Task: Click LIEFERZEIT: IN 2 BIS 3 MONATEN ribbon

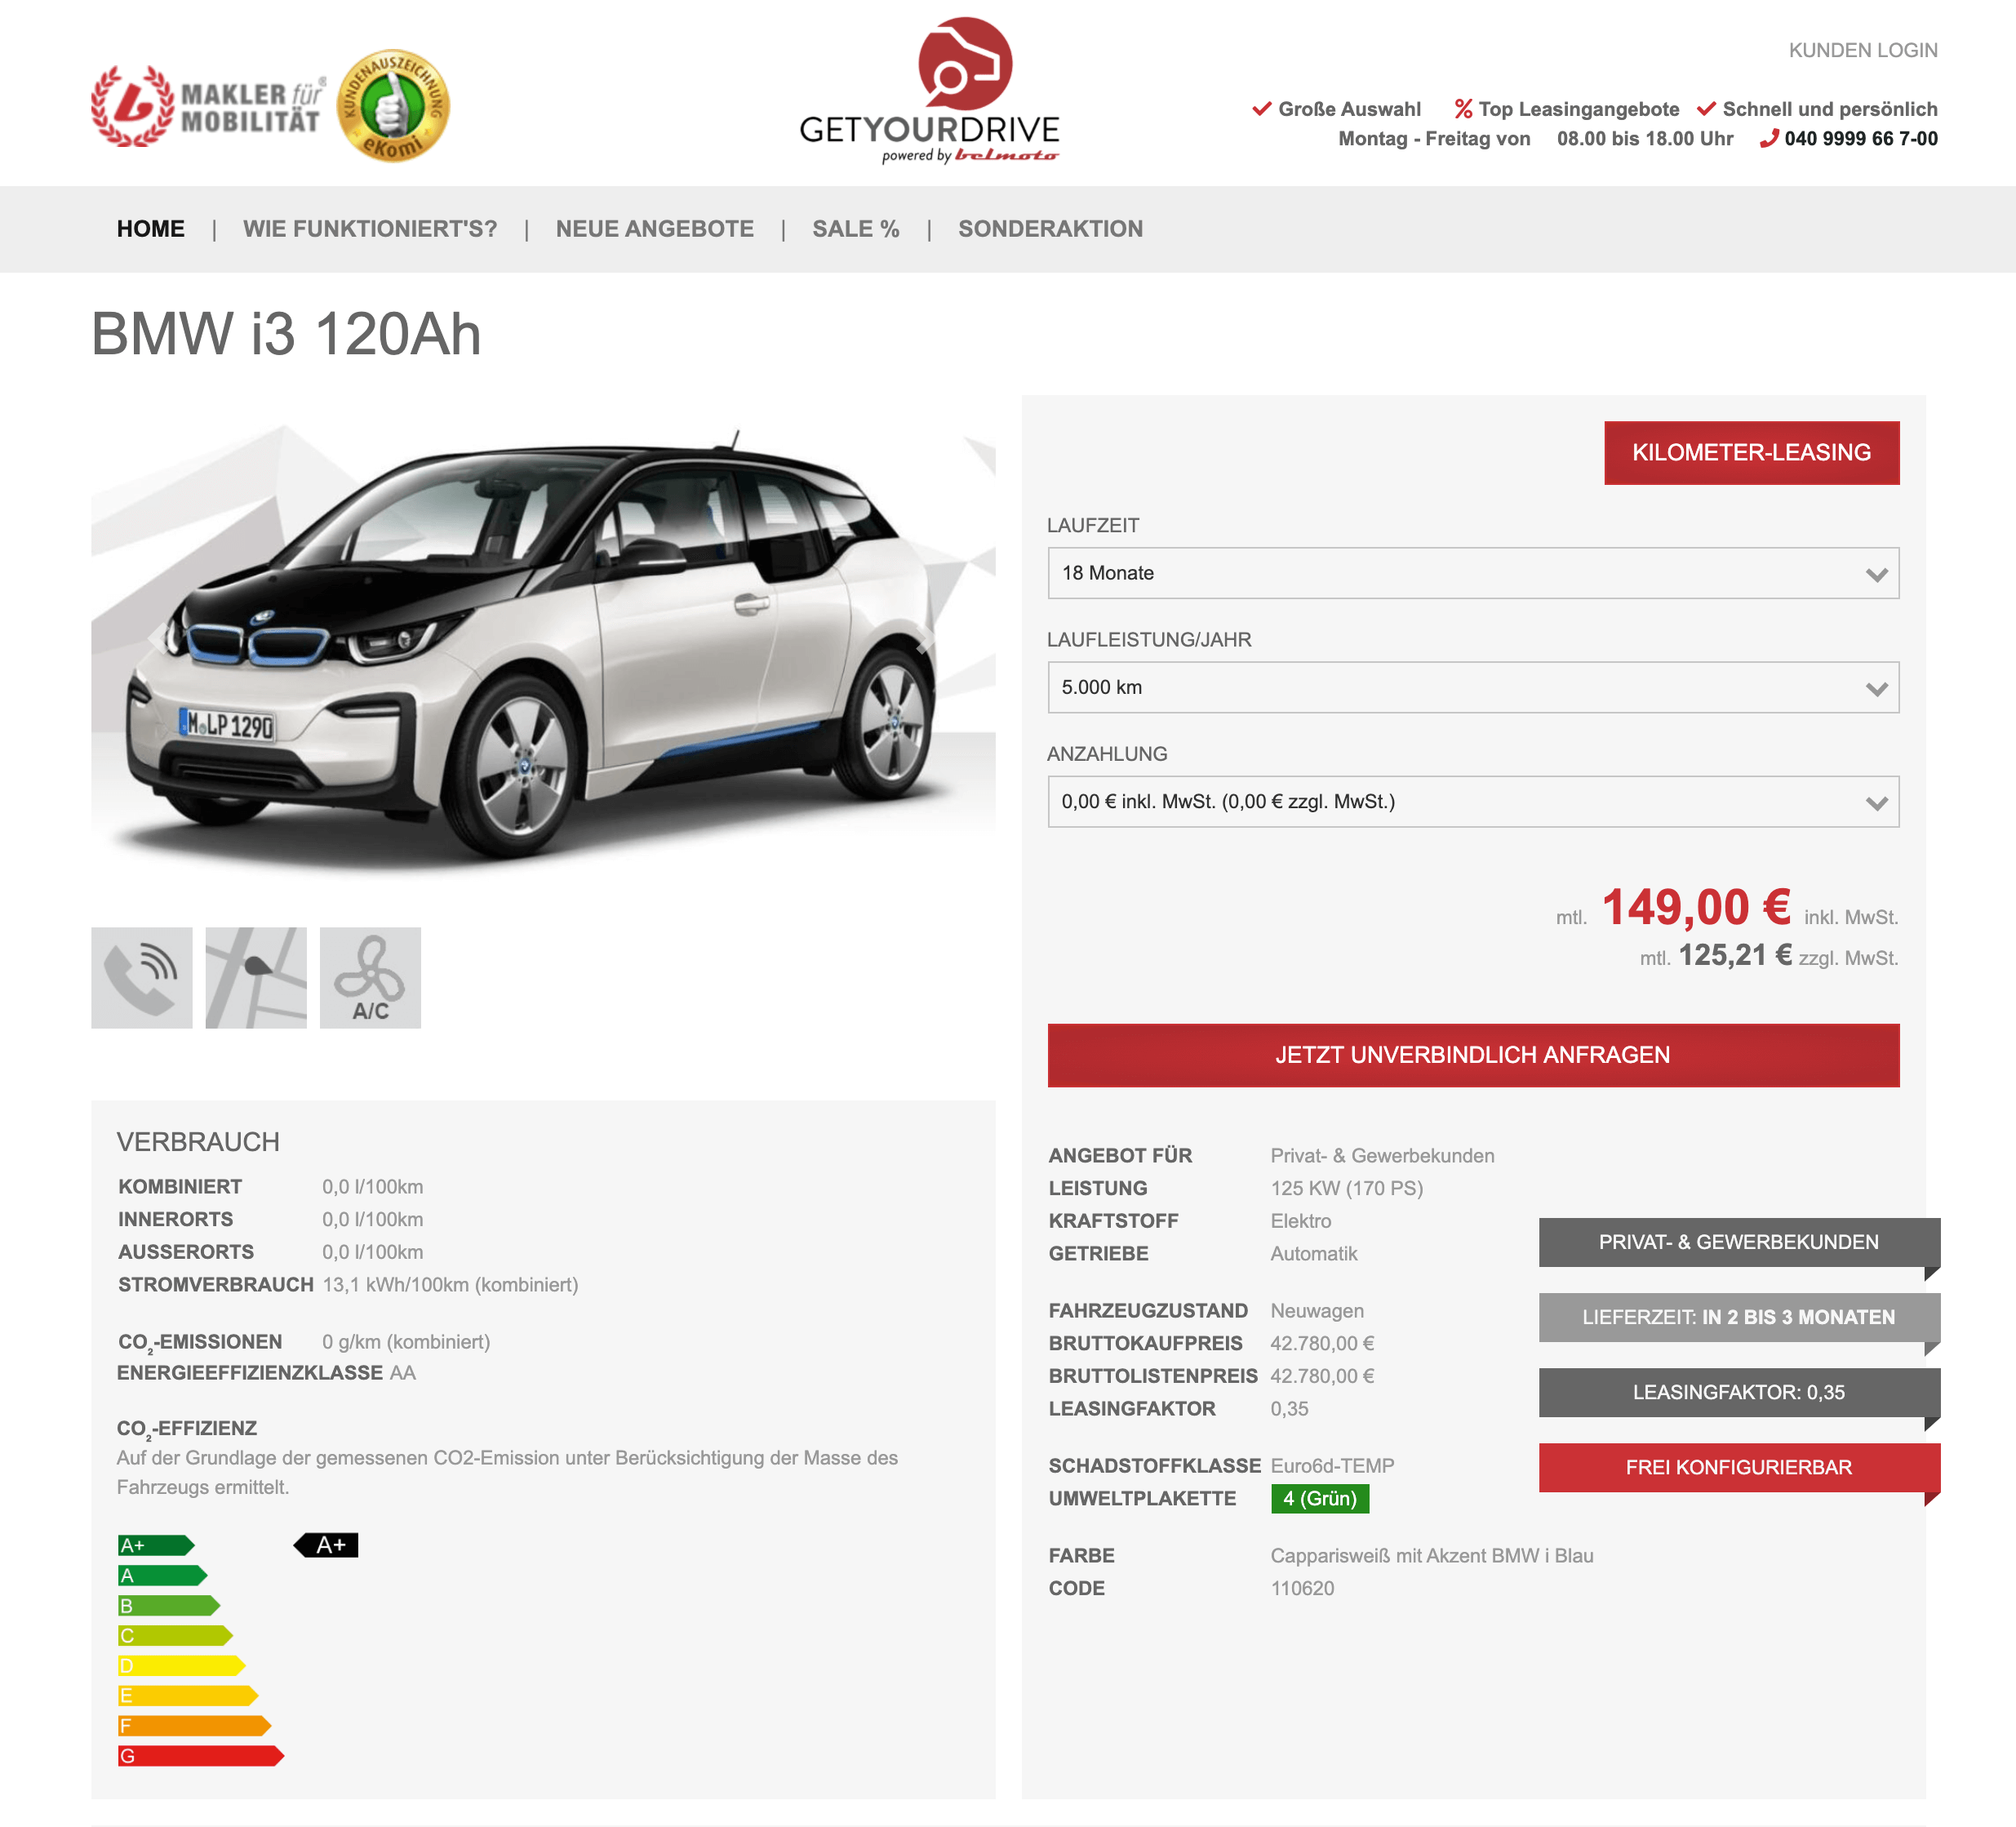Action: (x=1739, y=1317)
